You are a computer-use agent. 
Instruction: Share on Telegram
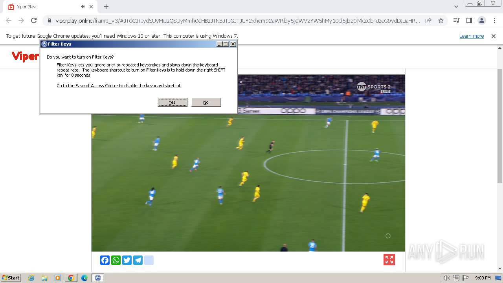tap(138, 260)
